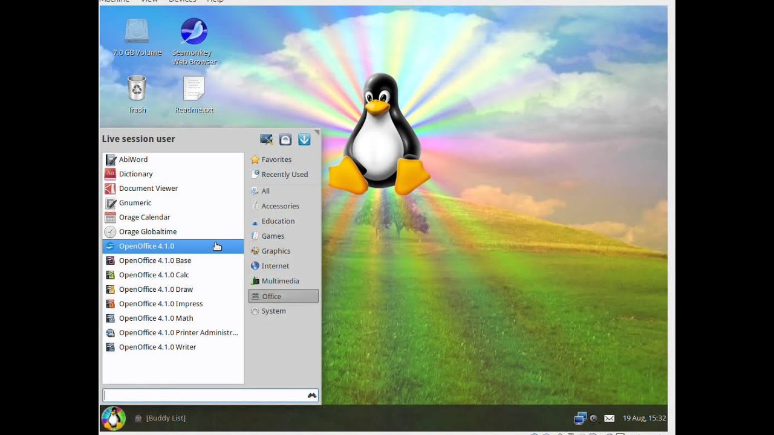Click the penguin start menu button
This screenshot has height=435, width=774.
[113, 418]
